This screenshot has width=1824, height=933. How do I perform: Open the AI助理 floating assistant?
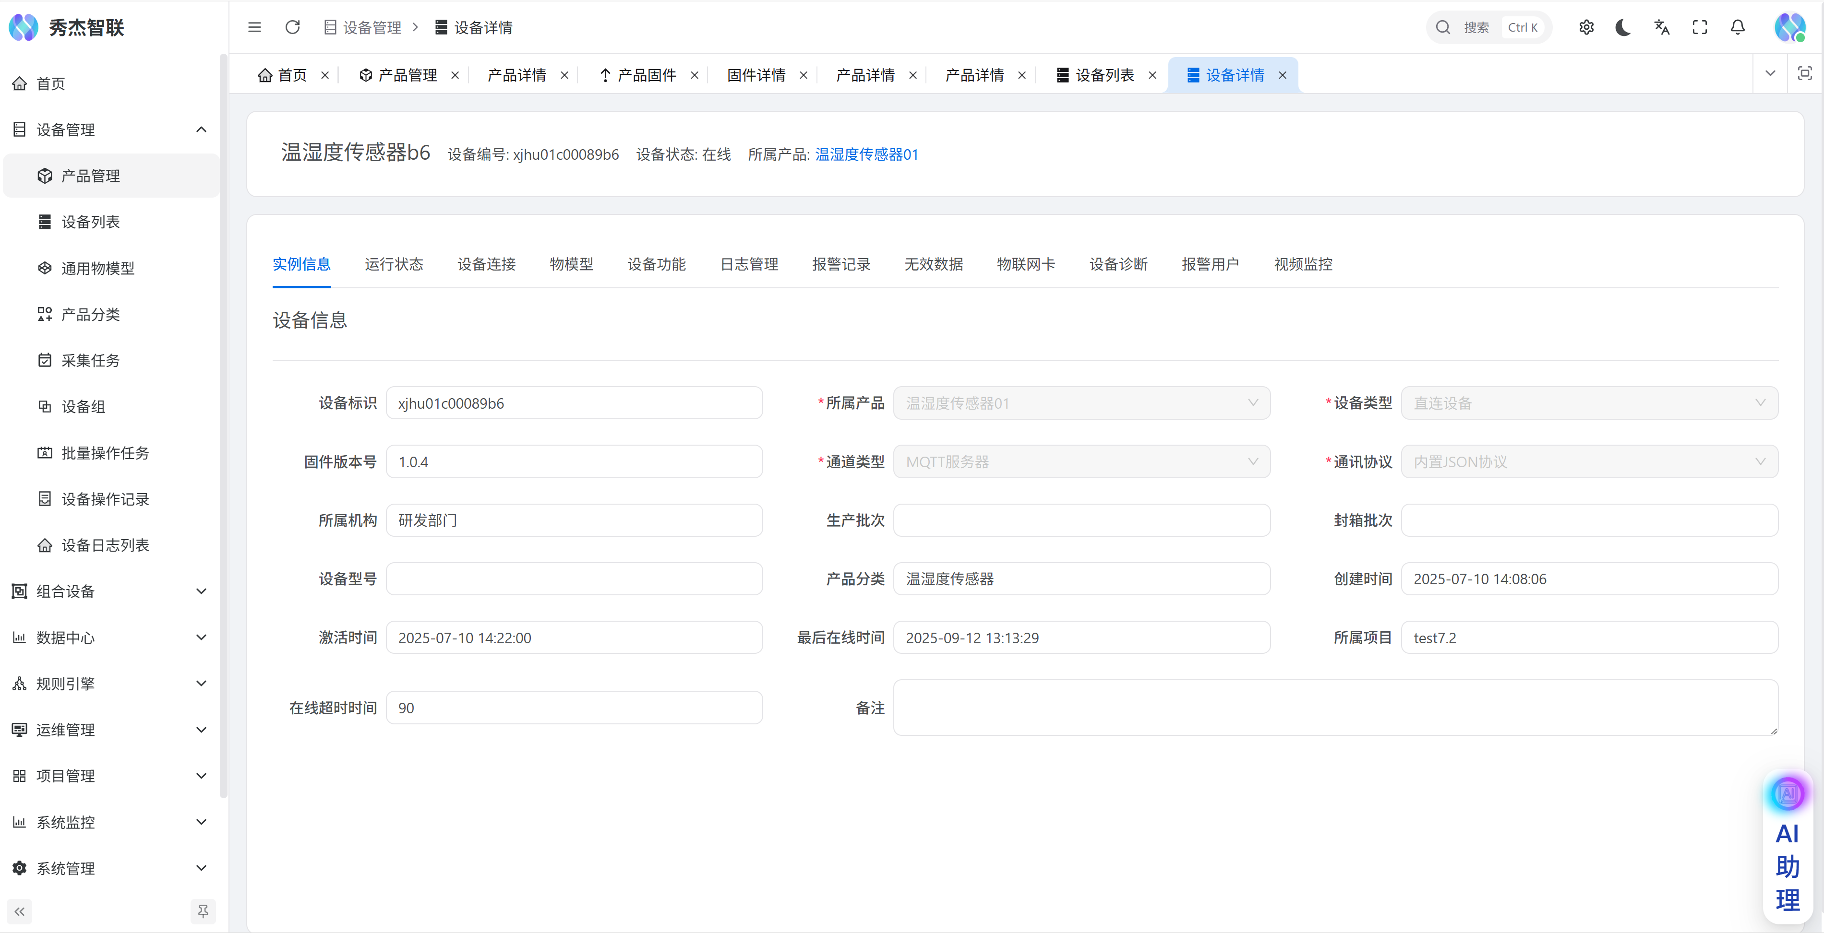(x=1787, y=849)
